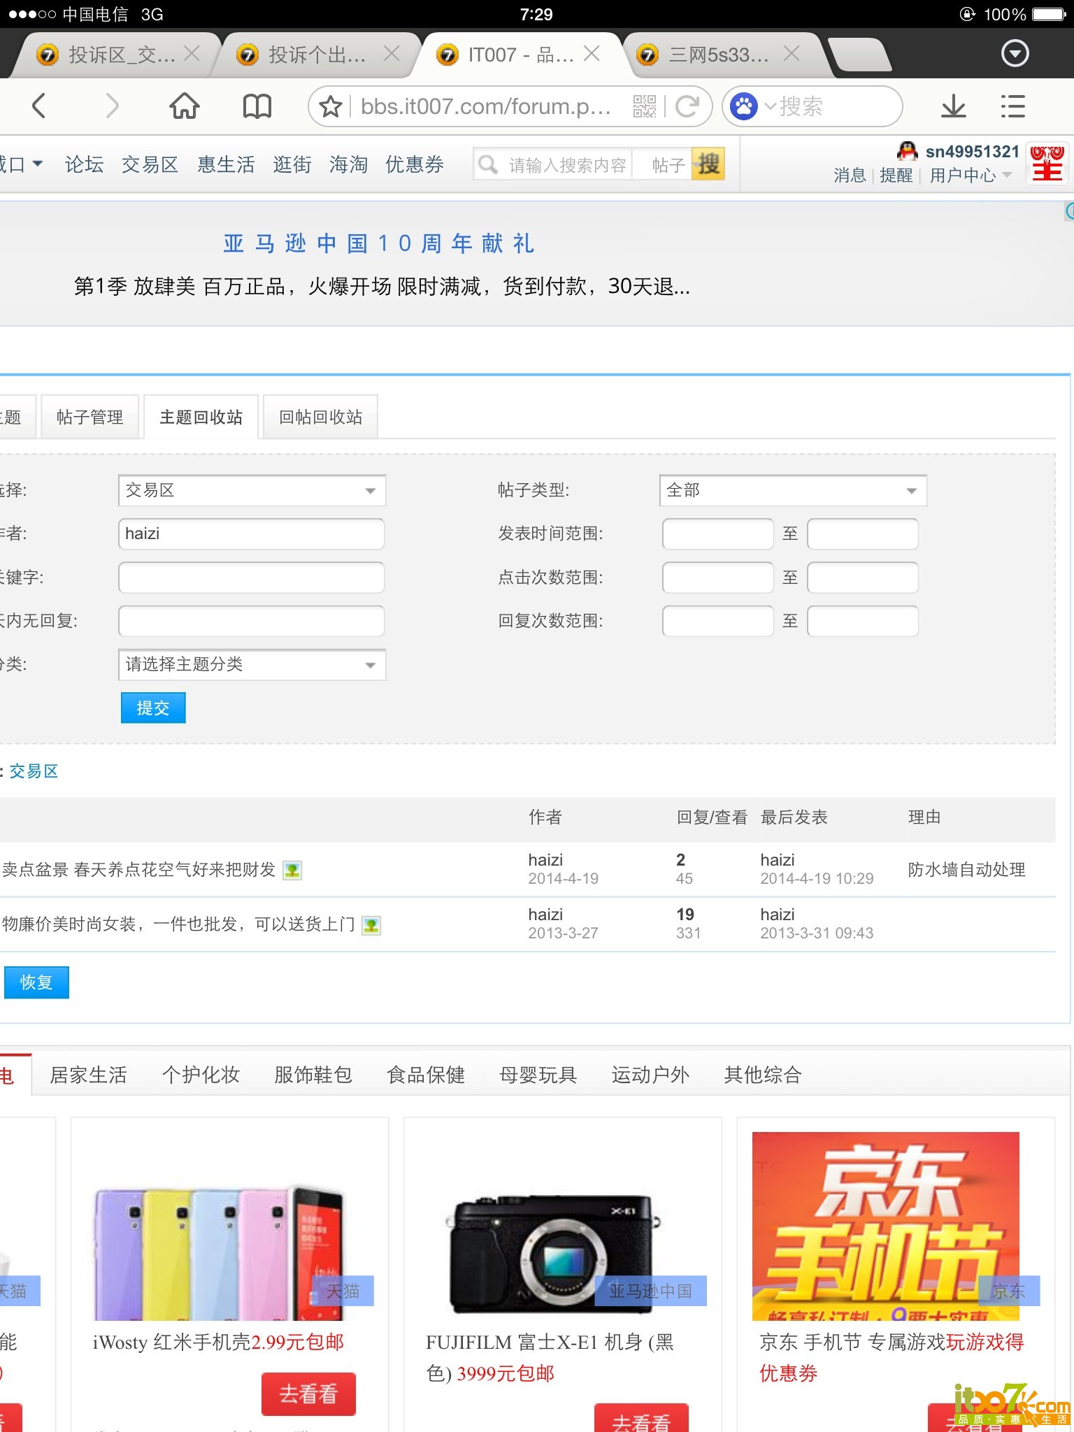Open 提醒 reminders link
Image resolution: width=1074 pixels, height=1432 pixels.
pos(896,175)
